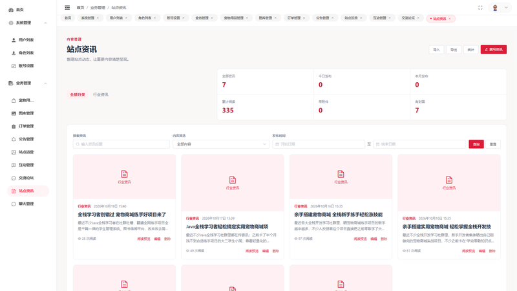Click cover thumbnail of card dated 2026年10月10日
Viewport: 517px width, 291px height.
[x=449, y=183]
